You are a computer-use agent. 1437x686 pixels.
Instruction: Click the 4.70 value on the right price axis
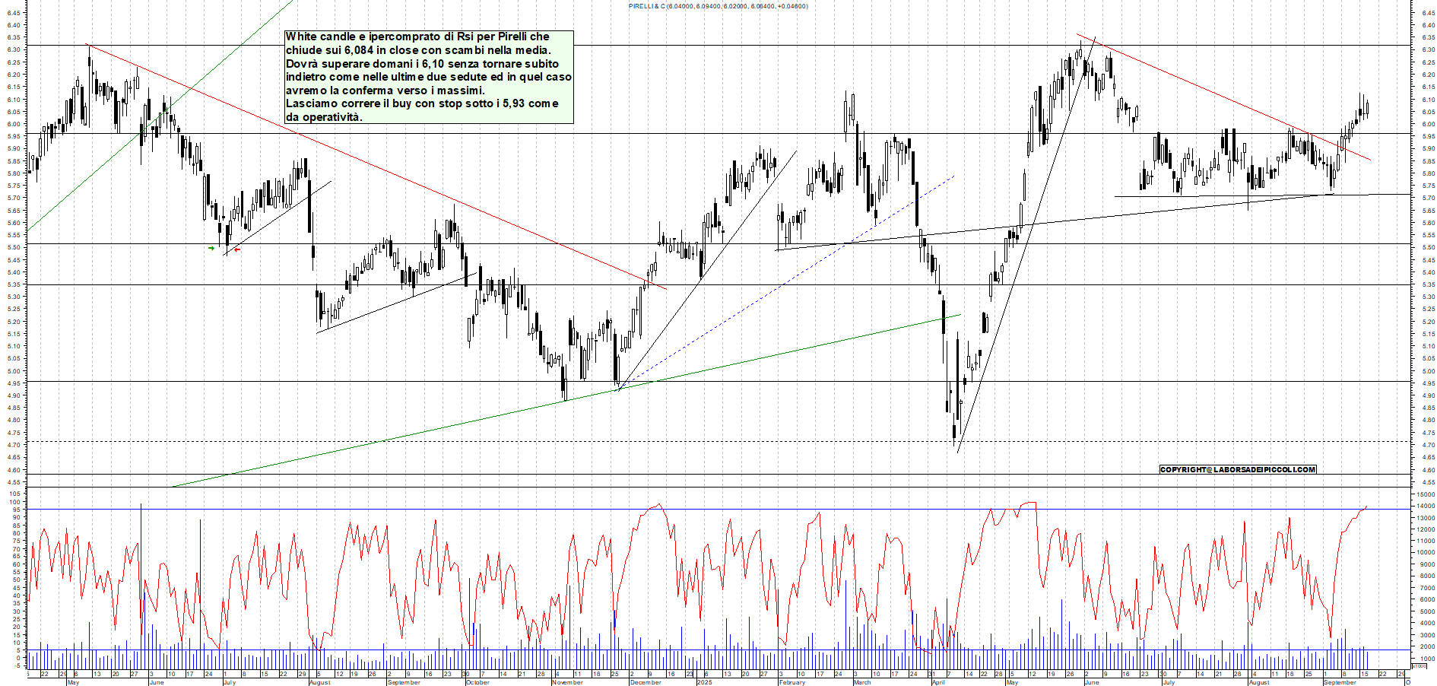pyautogui.click(x=1428, y=445)
